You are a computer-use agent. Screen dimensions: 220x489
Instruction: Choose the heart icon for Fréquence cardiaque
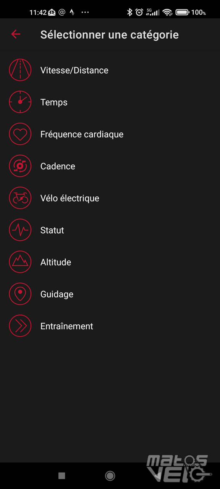coord(20,134)
